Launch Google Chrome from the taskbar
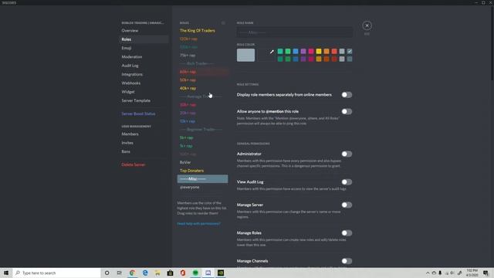Viewport: 494px width, 278px height. point(132,273)
